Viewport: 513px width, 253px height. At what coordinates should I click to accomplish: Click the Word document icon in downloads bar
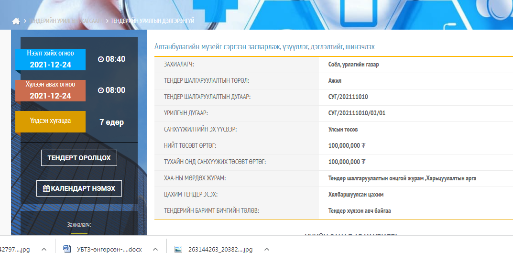pos(67,249)
